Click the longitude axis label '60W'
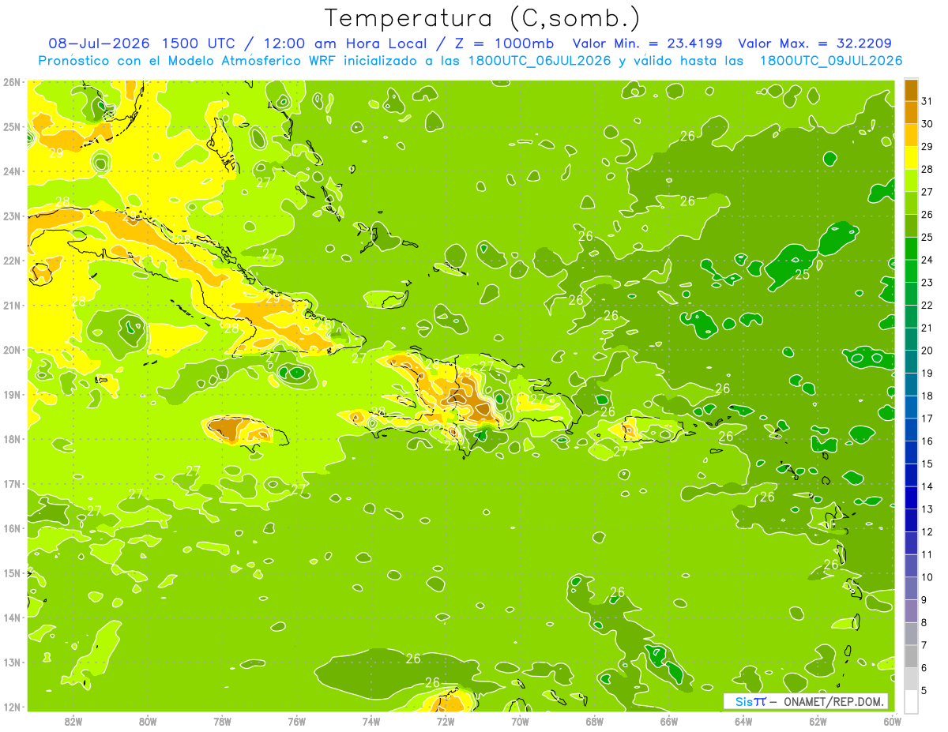Image resolution: width=948 pixels, height=732 pixels. tap(892, 721)
